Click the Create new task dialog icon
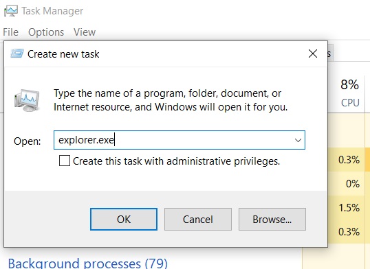Screen dimensions: 370x269 17,54
